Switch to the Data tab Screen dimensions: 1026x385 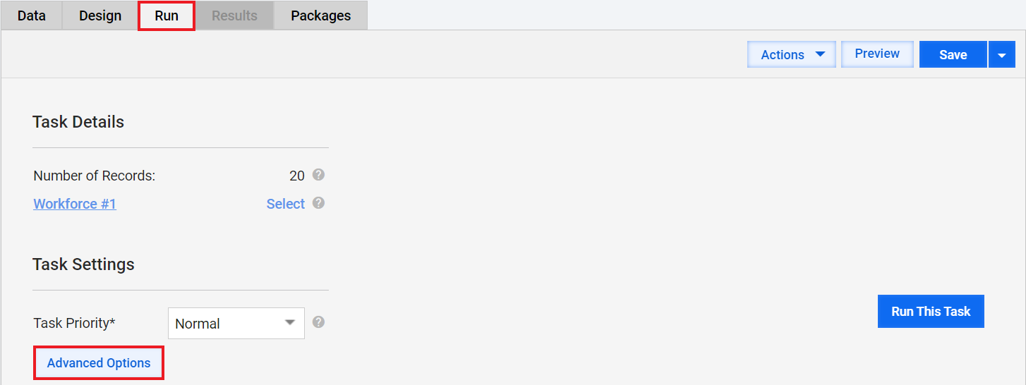(x=32, y=16)
